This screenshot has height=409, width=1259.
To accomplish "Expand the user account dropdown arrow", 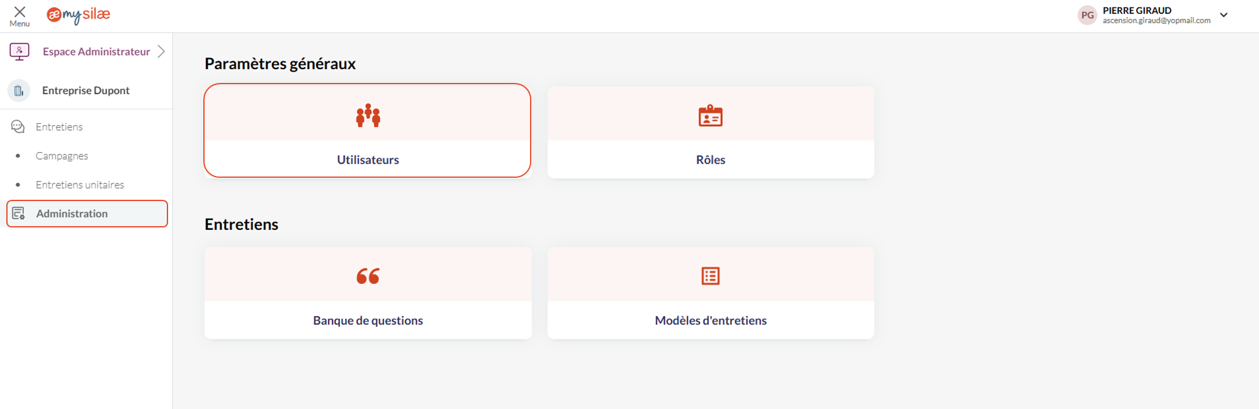I will [1224, 15].
